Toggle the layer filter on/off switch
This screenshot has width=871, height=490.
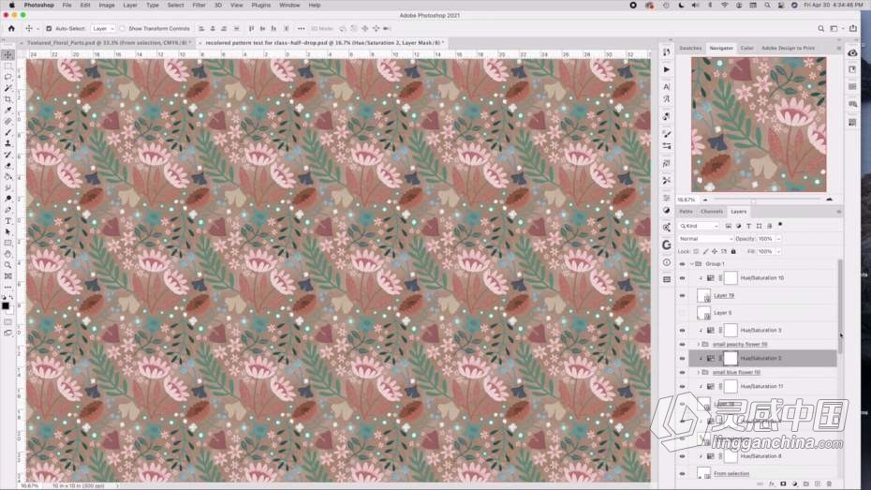(780, 225)
